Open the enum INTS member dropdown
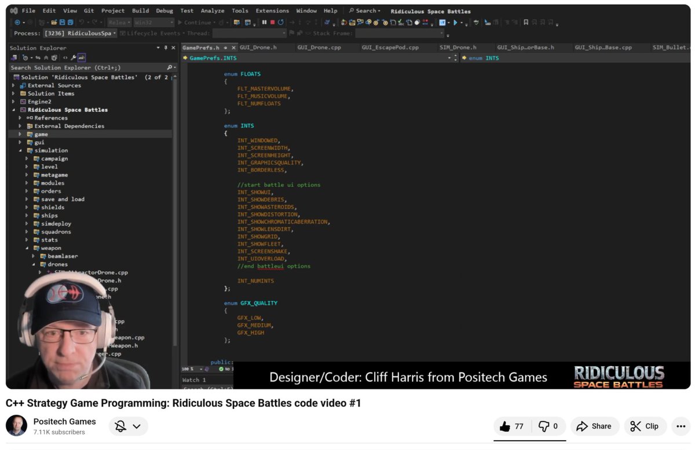 (576, 58)
